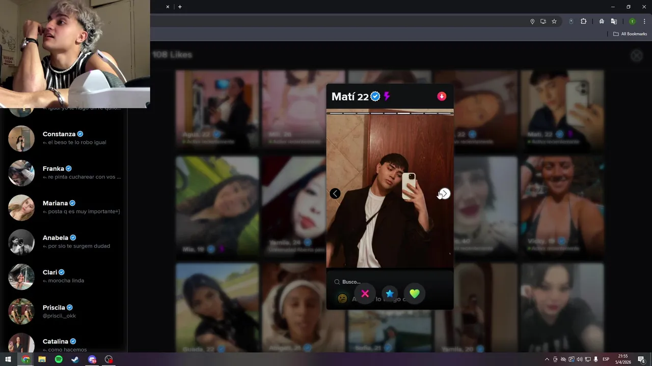Open Steam from taskbar
Screen dimensions: 652x366
tap(75, 359)
